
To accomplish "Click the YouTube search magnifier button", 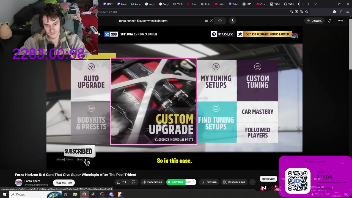I will tap(220, 21).
